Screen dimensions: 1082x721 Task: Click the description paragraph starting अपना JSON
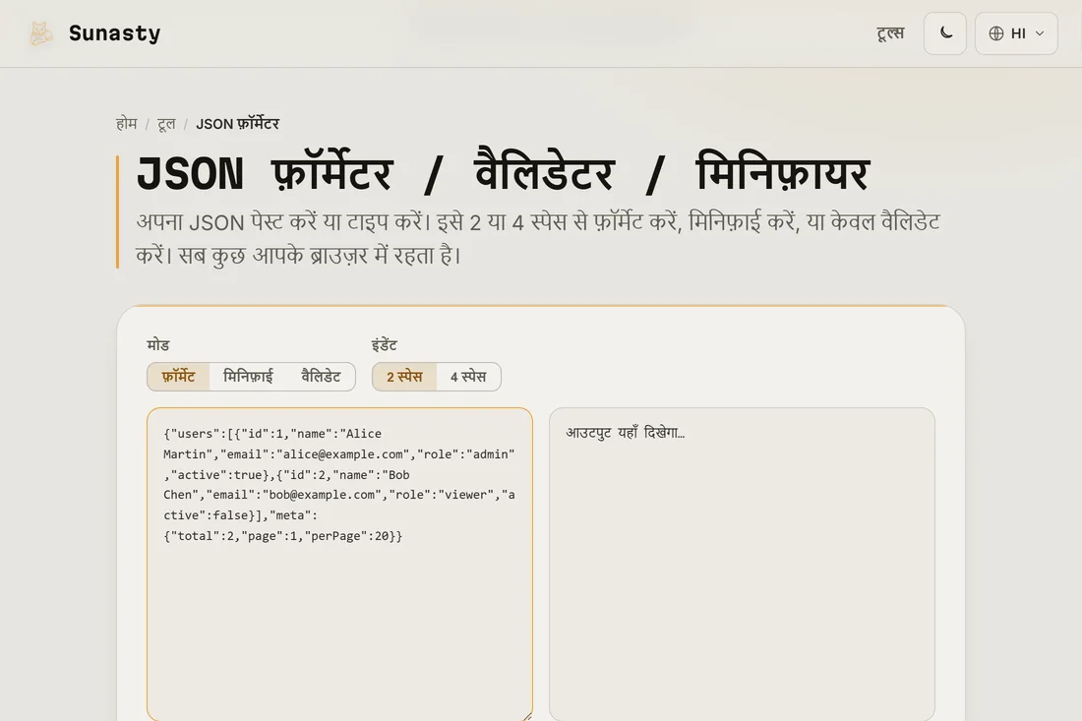click(537, 239)
